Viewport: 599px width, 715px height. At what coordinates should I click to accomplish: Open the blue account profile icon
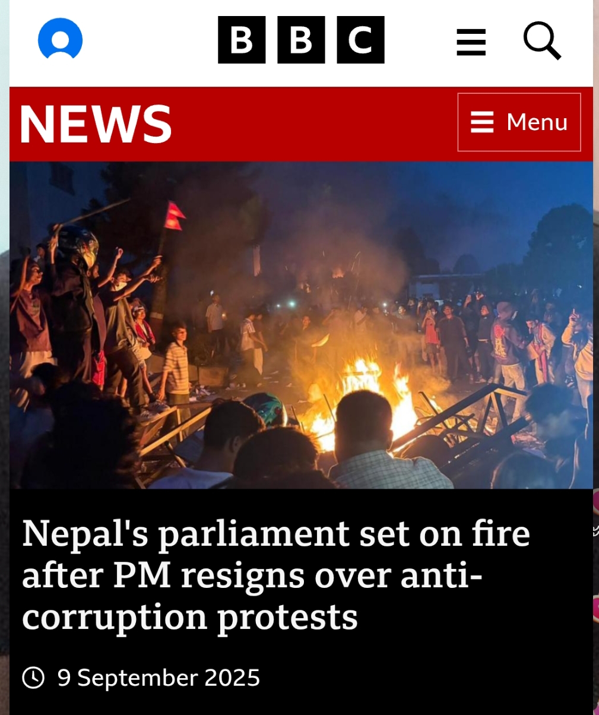60,39
